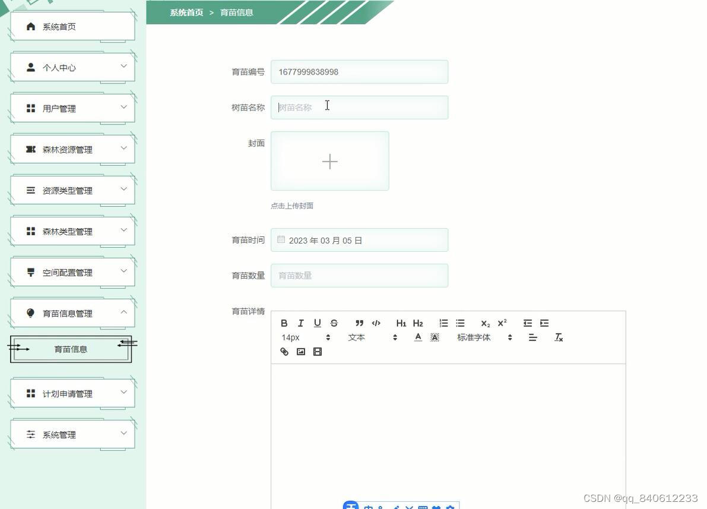Insert a blockquote in editor
This screenshot has width=707, height=509.
pyautogui.click(x=359, y=323)
